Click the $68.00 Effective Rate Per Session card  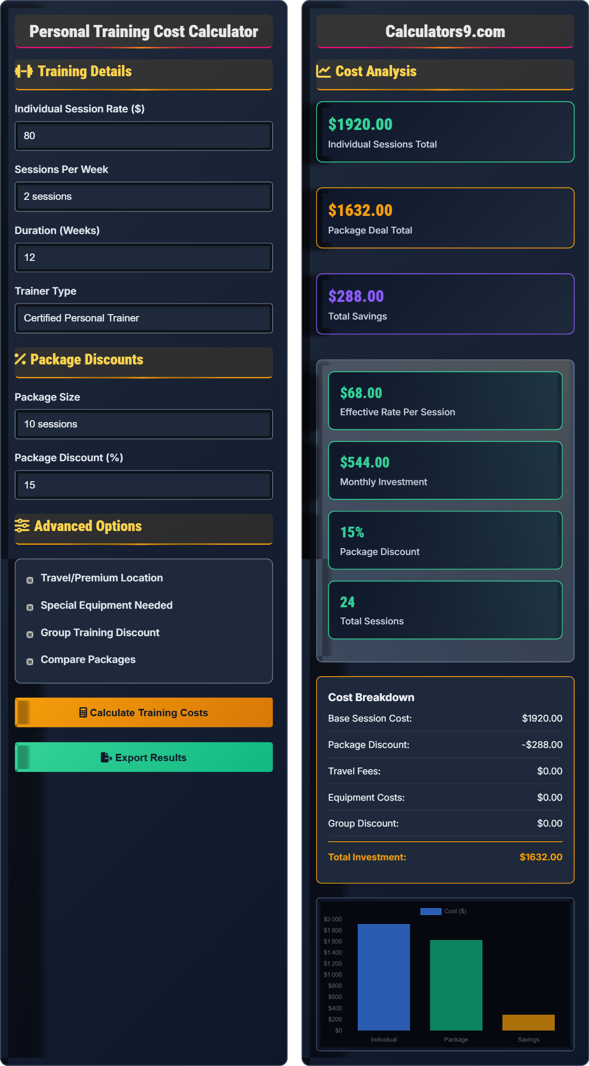[x=445, y=401]
